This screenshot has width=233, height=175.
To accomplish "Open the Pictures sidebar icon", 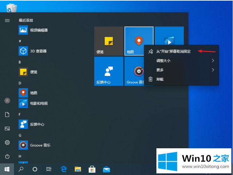I will (x=7, y=128).
